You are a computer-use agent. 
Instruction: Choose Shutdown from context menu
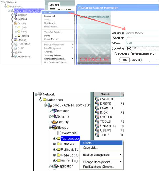point(58,23)
